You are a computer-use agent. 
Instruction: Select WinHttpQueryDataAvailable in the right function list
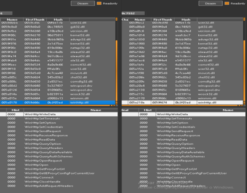coord(183,152)
